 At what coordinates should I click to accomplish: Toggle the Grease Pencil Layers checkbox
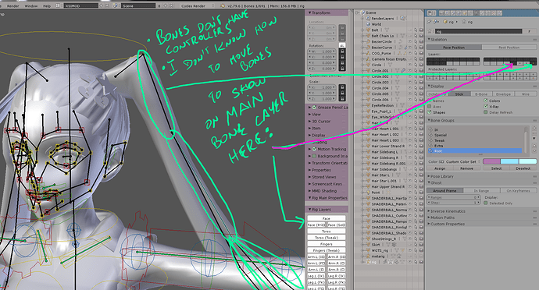[314, 108]
